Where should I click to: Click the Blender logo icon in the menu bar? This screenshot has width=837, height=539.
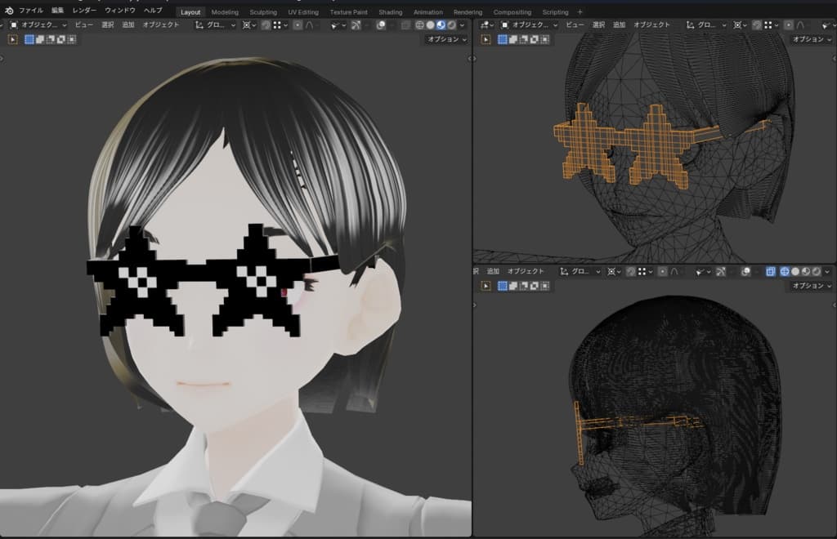9,11
